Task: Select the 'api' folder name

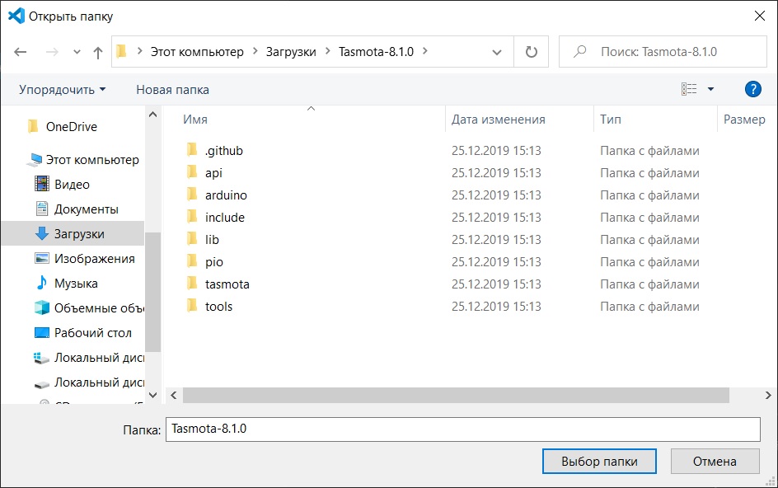Action: (213, 173)
